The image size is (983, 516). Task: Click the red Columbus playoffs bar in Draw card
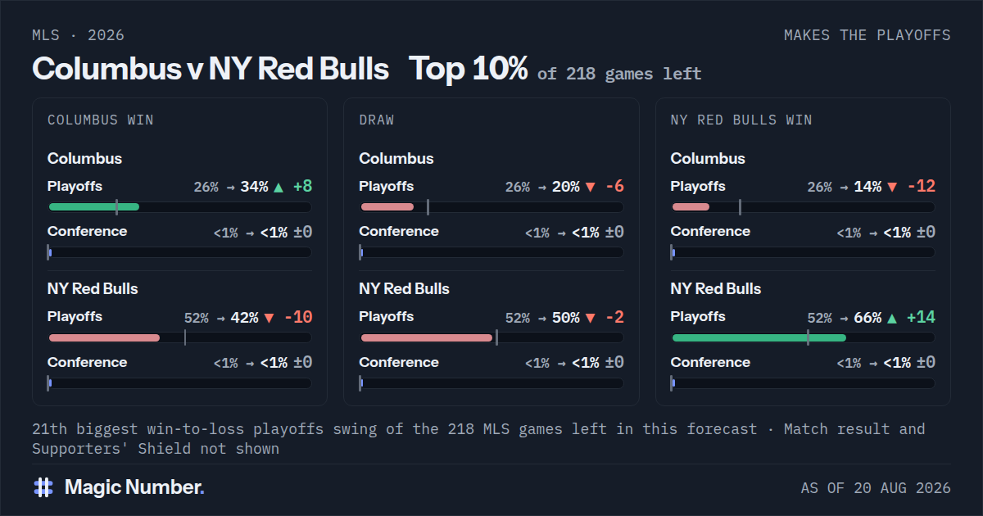point(387,206)
